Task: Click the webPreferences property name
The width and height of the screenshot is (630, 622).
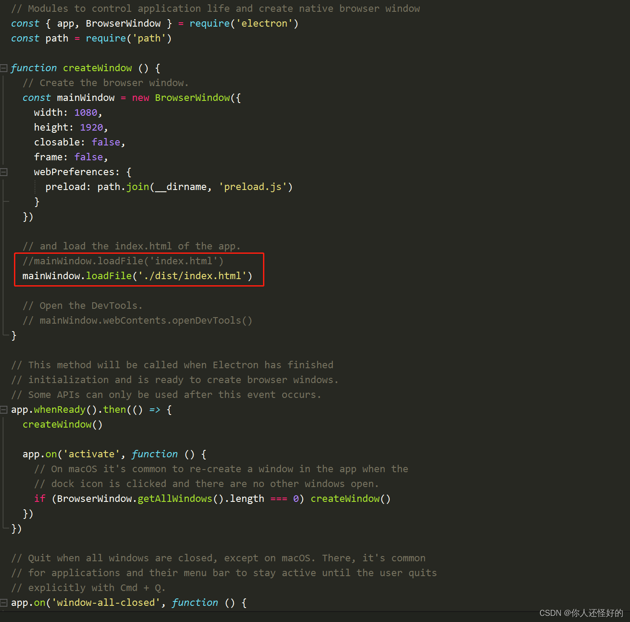Action: 74,172
